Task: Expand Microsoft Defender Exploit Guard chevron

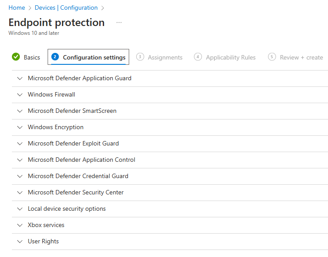Action: [x=19, y=144]
